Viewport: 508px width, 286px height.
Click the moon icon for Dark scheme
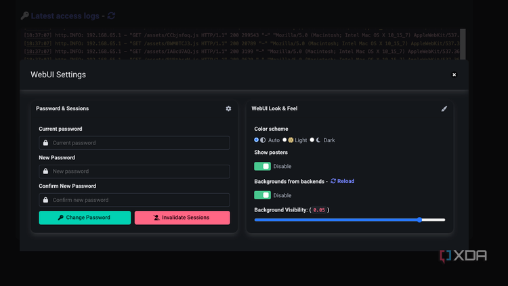click(318, 140)
